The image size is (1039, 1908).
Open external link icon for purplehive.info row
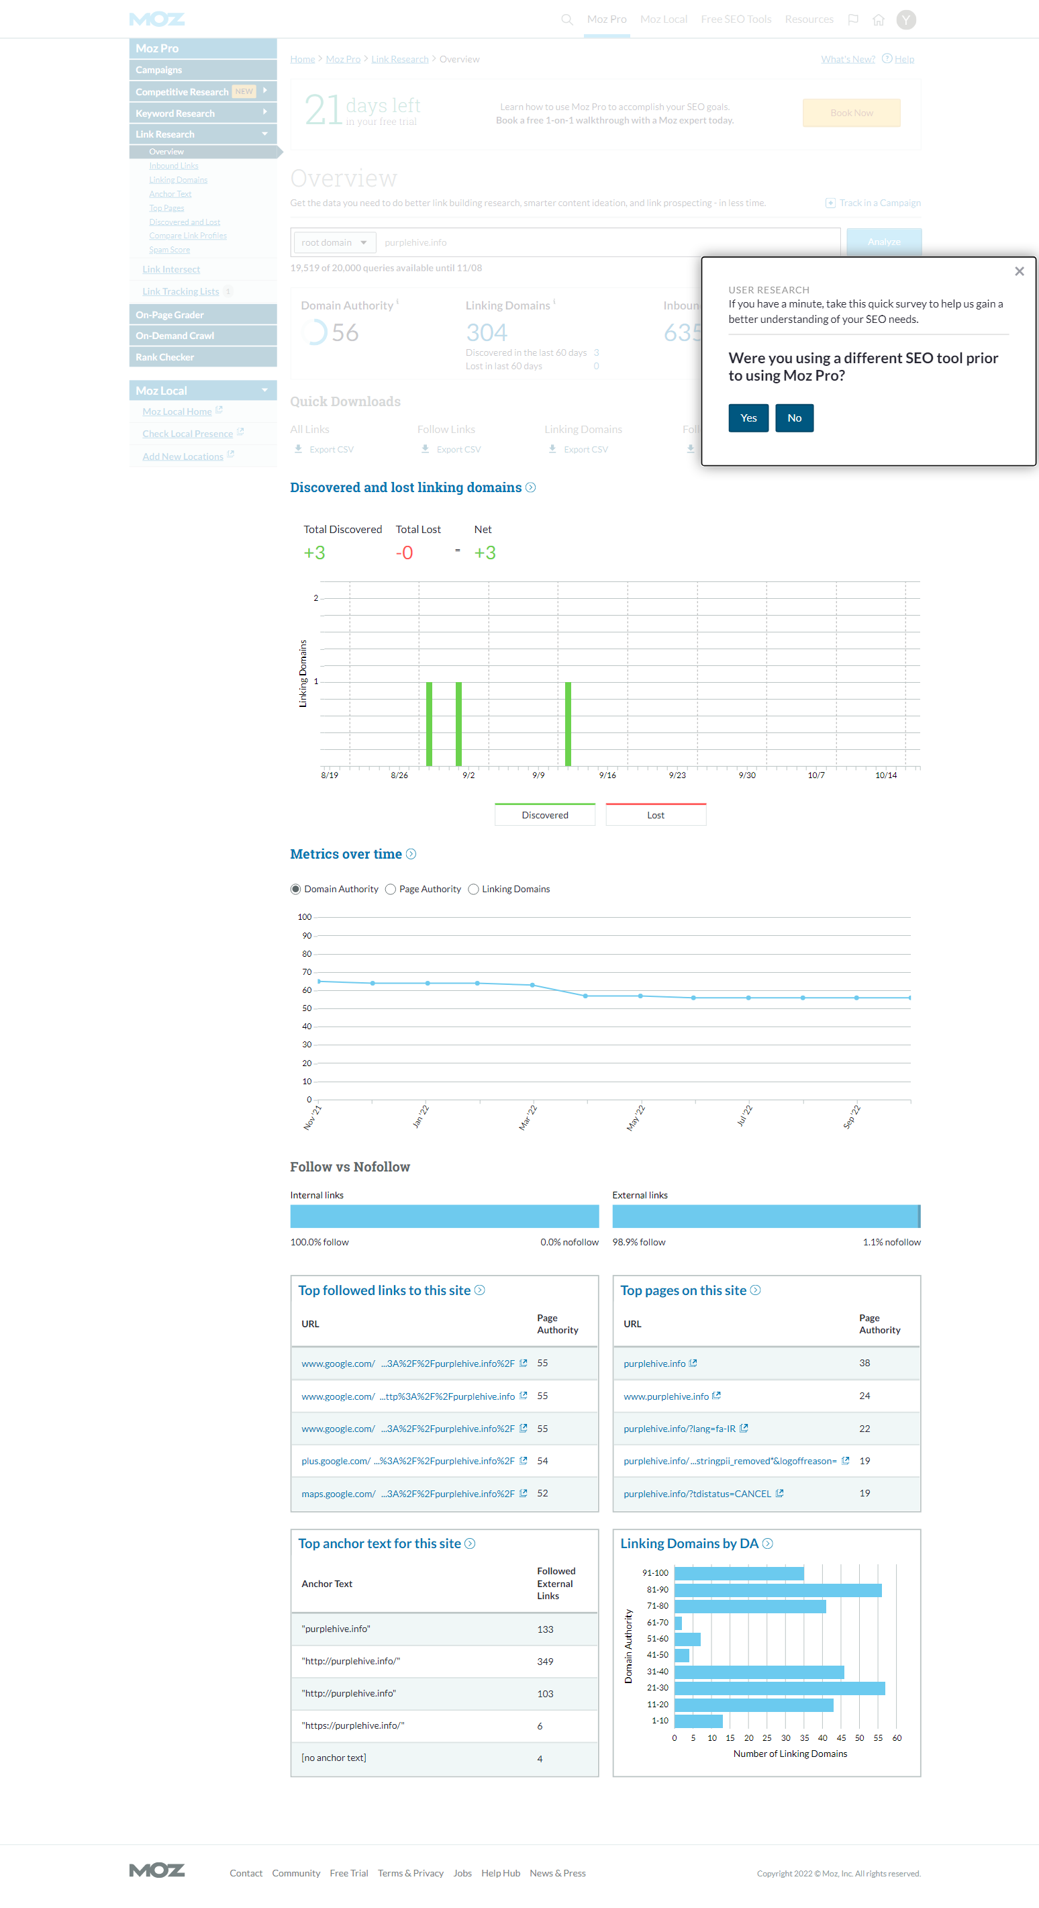coord(693,1363)
